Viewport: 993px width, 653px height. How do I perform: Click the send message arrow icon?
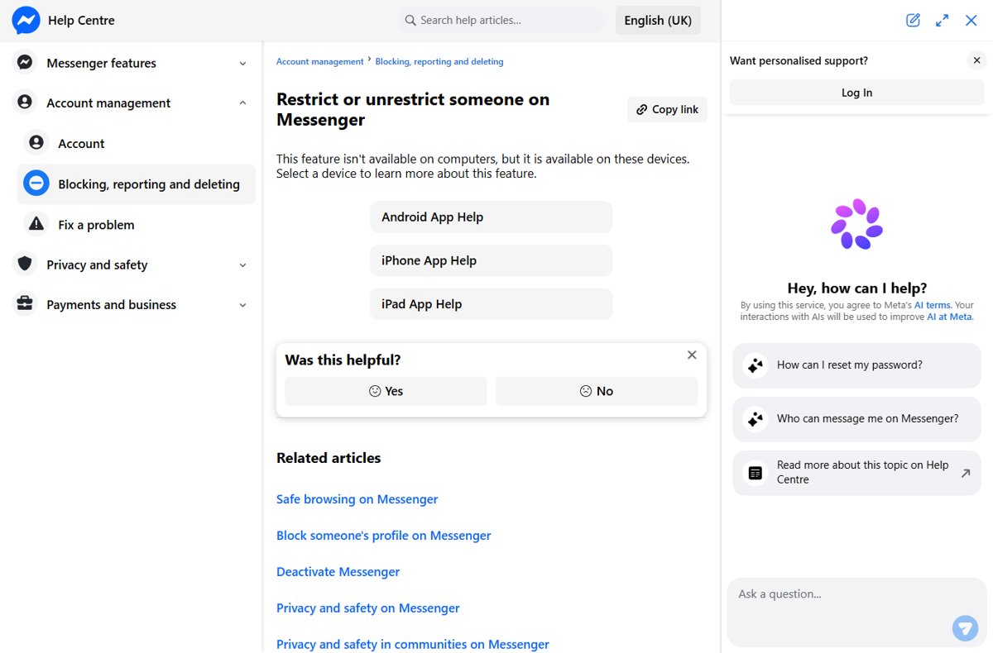point(965,628)
